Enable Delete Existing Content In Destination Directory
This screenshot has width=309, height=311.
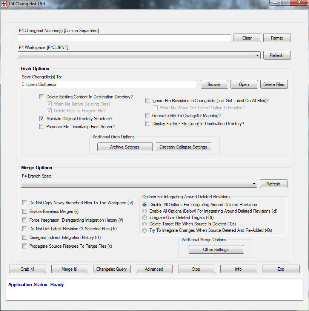pos(42,97)
